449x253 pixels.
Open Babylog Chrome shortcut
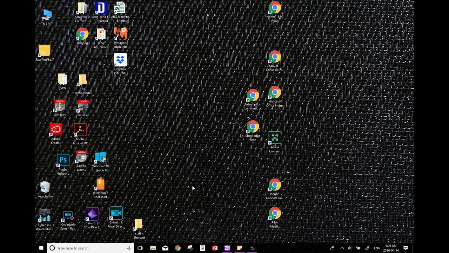(82, 37)
